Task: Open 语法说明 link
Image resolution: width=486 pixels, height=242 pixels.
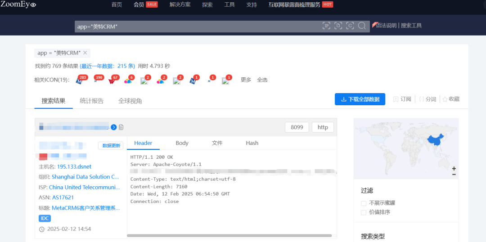Action: [x=386, y=25]
